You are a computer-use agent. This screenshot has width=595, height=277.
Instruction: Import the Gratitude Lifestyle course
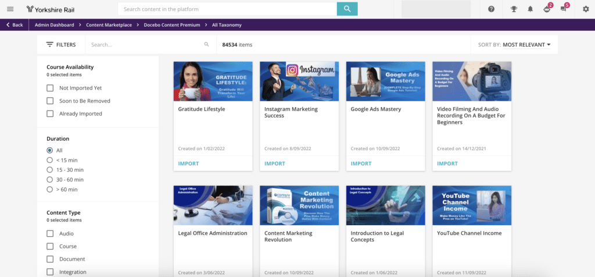188,164
